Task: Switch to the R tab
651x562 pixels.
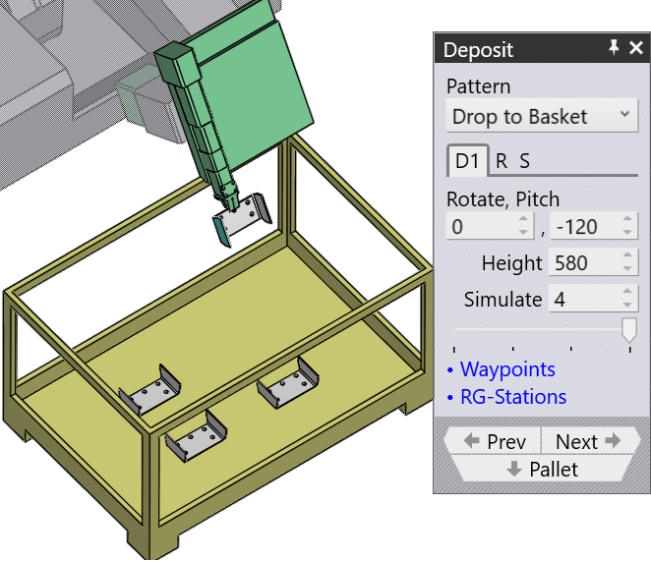Action: click(x=502, y=161)
